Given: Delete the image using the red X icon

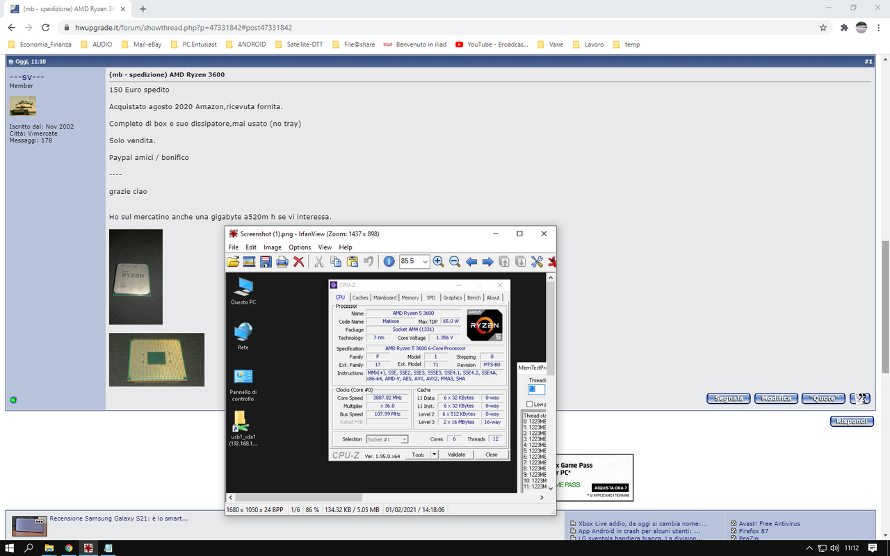Looking at the screenshot, I should click(x=298, y=261).
